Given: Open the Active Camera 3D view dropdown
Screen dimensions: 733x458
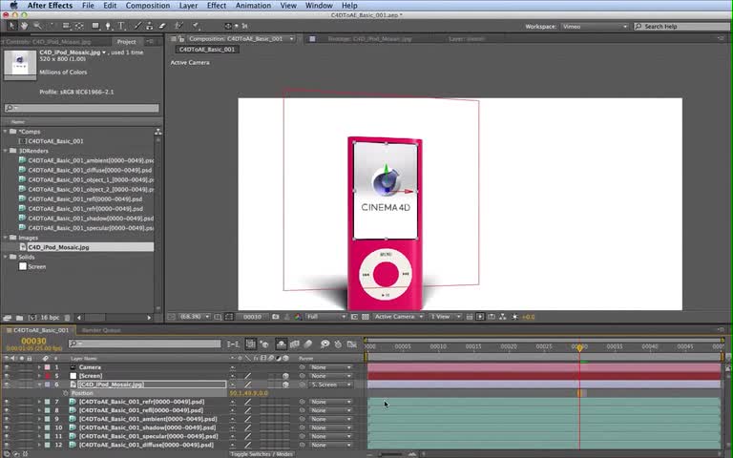Looking at the screenshot, I should tap(399, 317).
